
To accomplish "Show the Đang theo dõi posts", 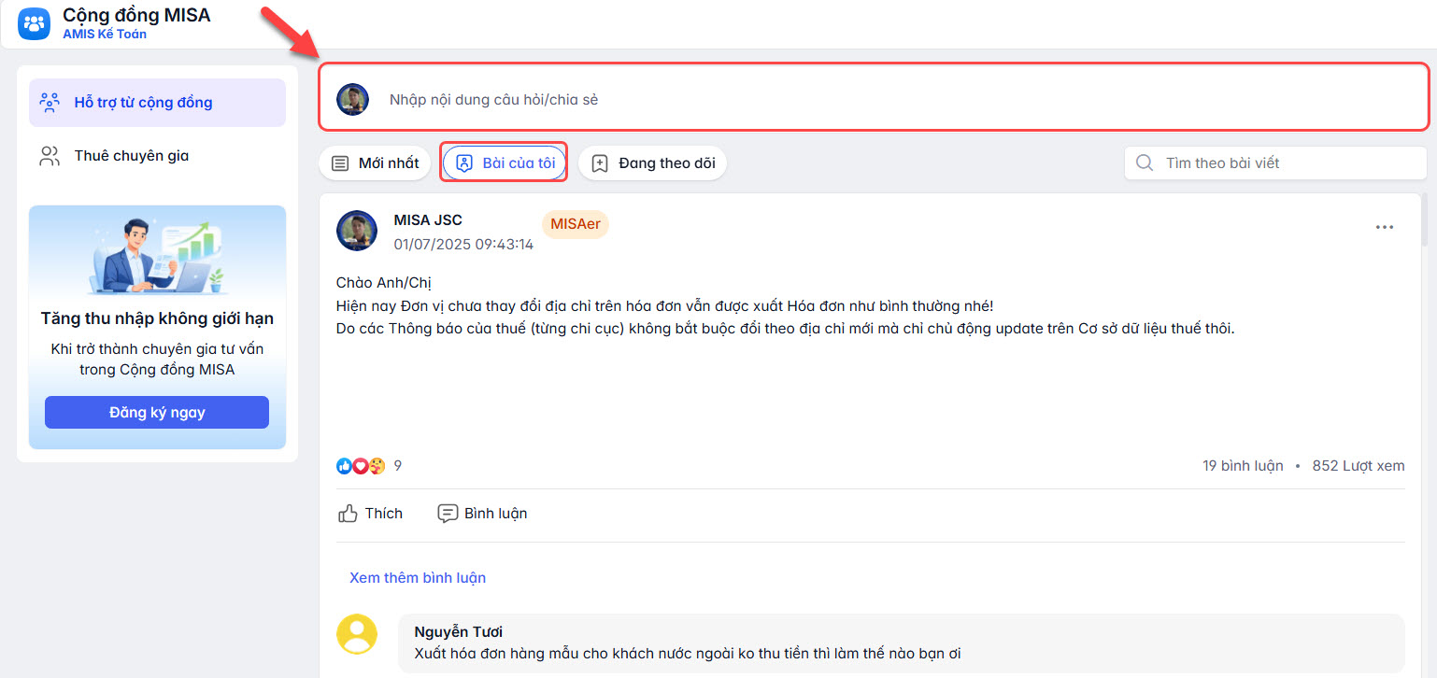I will 652,163.
